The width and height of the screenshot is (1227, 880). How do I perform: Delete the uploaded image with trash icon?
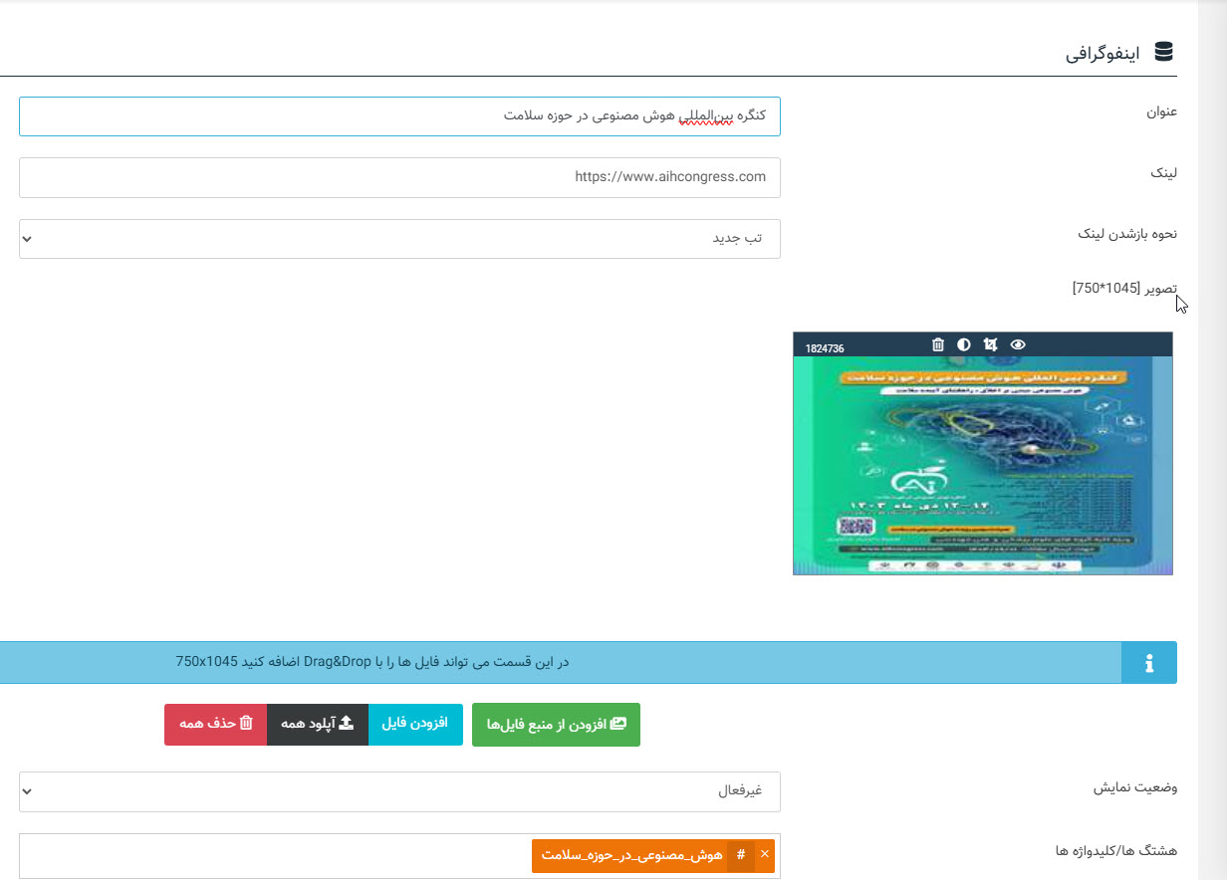point(937,344)
